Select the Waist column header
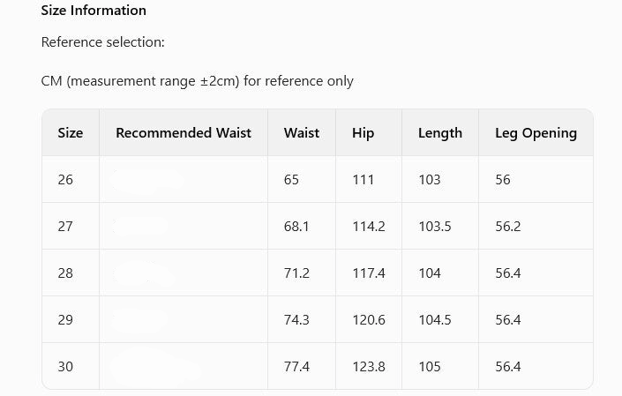622x396 pixels. (302, 133)
